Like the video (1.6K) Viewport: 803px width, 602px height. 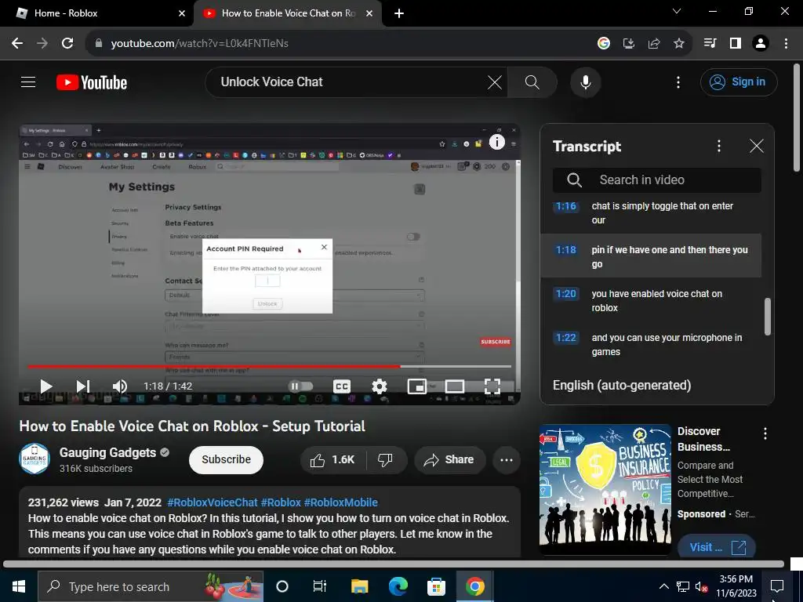(x=332, y=459)
